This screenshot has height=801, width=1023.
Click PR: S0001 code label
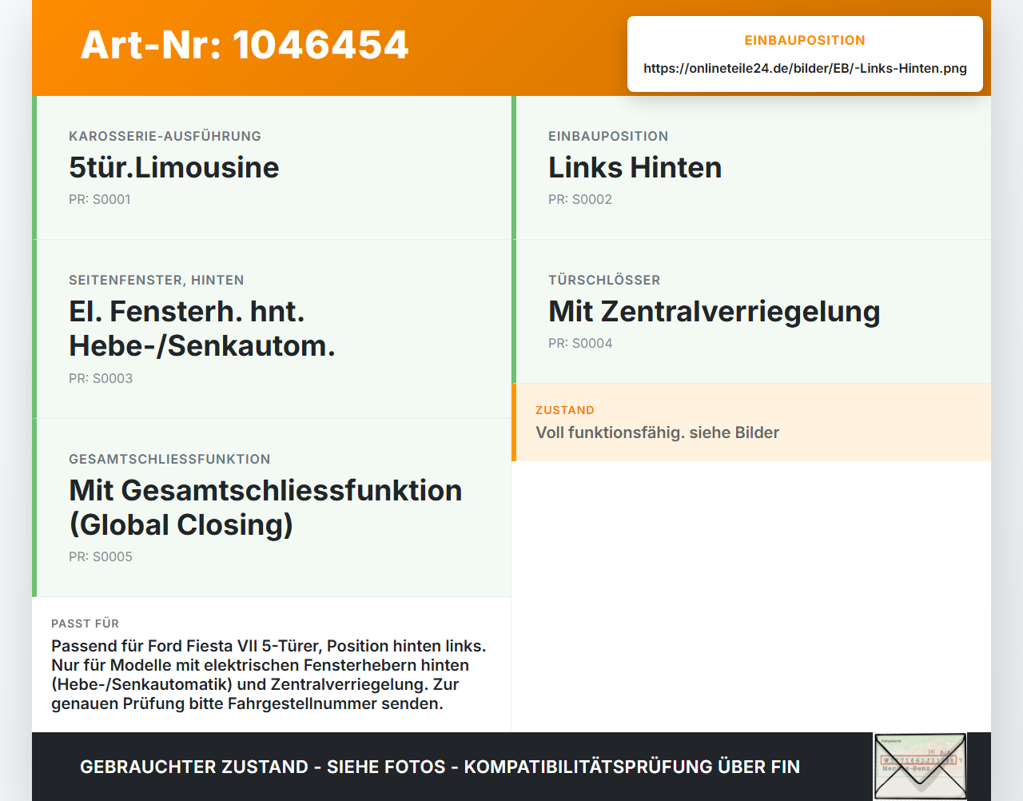pos(100,199)
